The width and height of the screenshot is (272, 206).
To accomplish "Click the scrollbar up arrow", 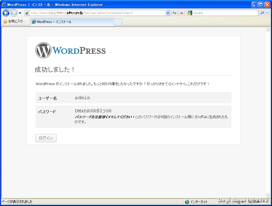I will (x=268, y=29).
